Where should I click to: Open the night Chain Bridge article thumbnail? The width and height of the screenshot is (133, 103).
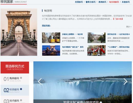(x=51, y=50)
